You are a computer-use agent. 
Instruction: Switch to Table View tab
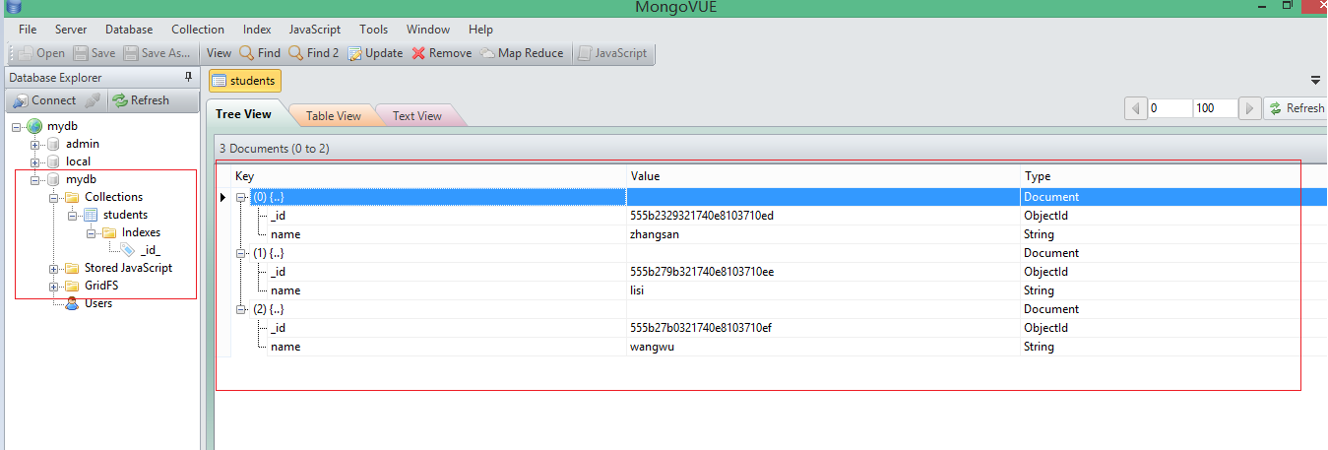[333, 116]
